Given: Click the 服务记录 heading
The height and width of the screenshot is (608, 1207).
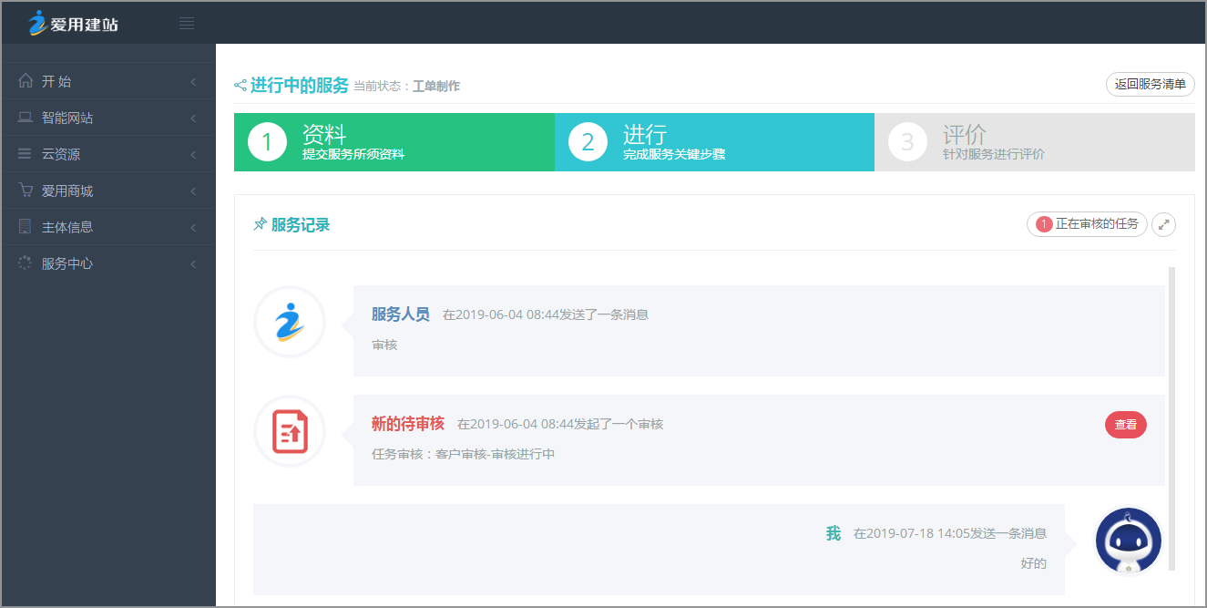Looking at the screenshot, I should tap(301, 224).
